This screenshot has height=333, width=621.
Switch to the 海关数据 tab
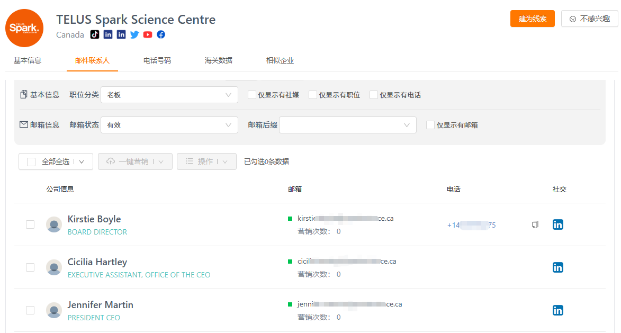[x=219, y=60]
